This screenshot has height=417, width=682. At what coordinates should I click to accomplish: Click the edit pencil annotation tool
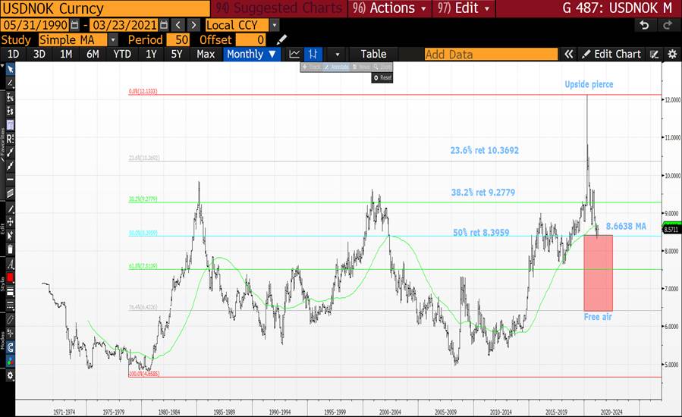(x=10, y=208)
